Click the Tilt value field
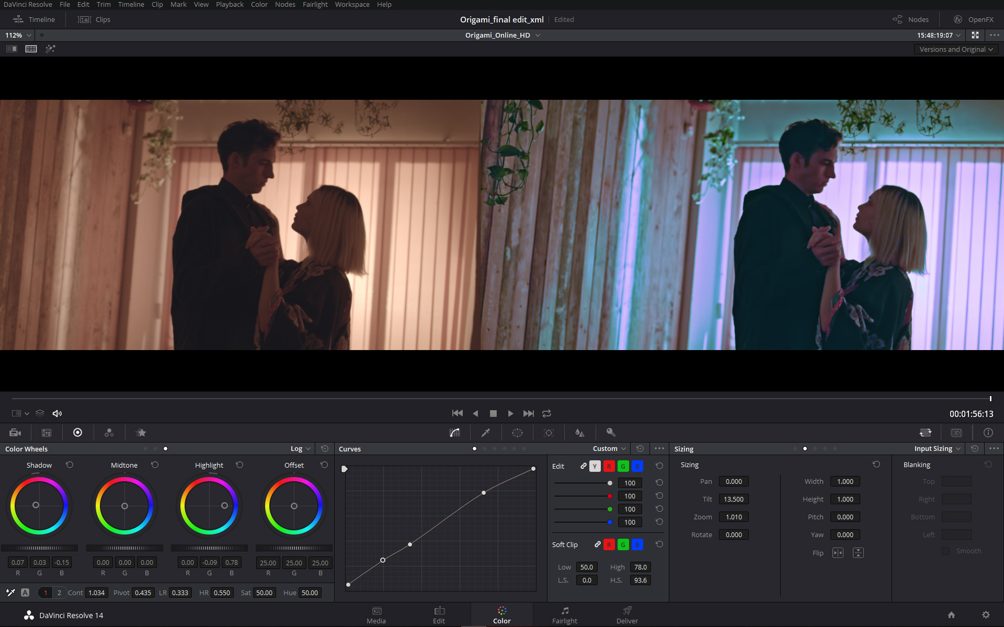This screenshot has width=1004, height=627. (x=733, y=500)
